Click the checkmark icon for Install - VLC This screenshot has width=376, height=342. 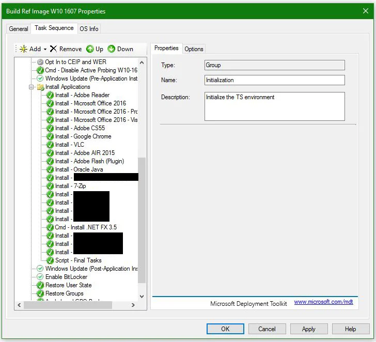click(x=50, y=145)
